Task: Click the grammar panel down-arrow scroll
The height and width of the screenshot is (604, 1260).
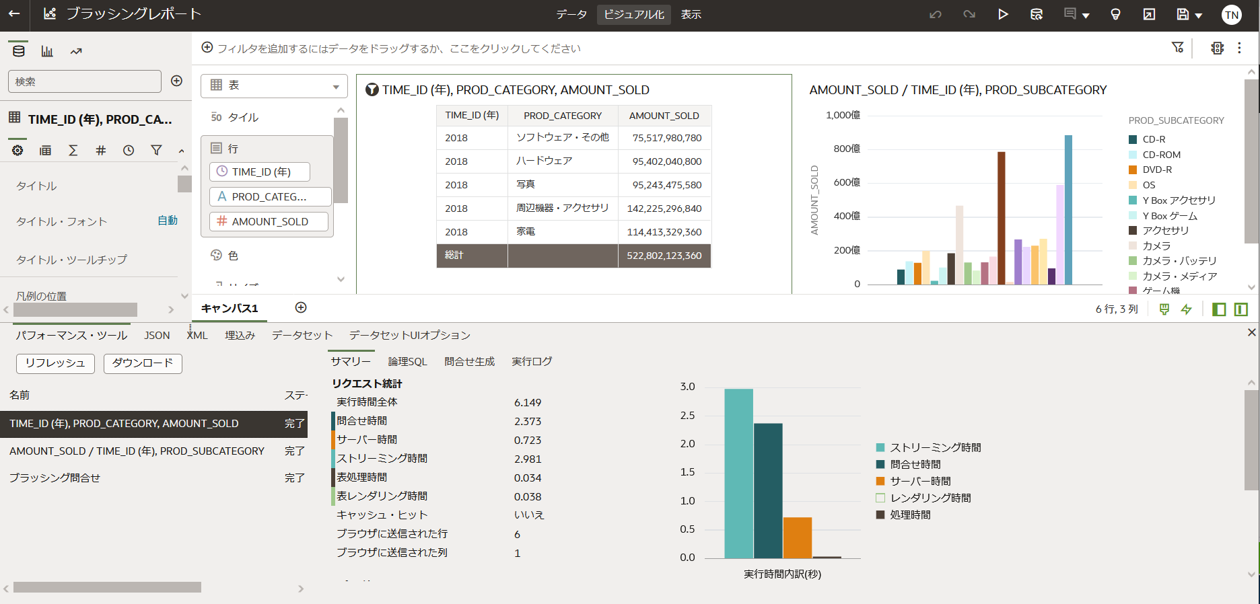Action: tap(341, 279)
